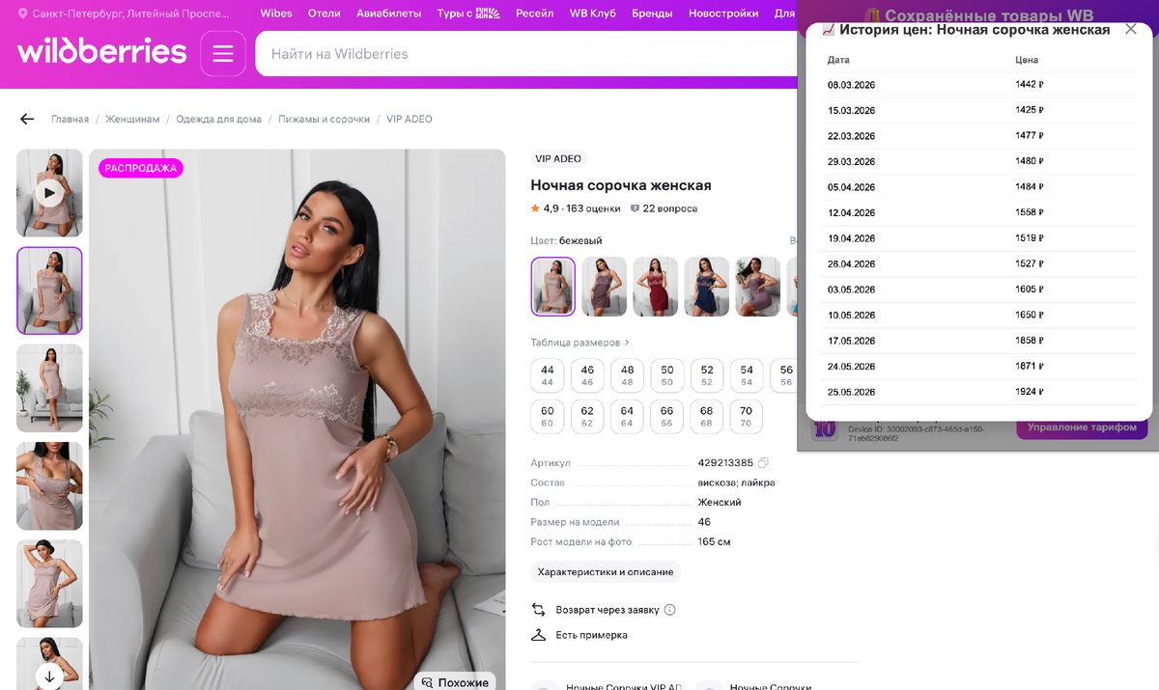Select size 66
Viewport: 1159px width, 690px height.
pyautogui.click(x=667, y=416)
